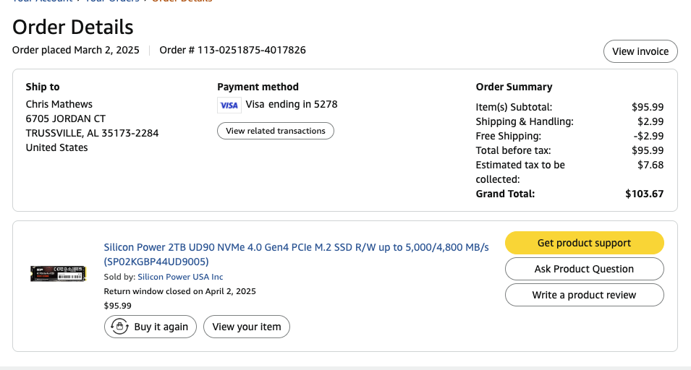This screenshot has height=370, width=691.
Task: Click the Order placed March 2, 2025 date
Action: tap(76, 50)
